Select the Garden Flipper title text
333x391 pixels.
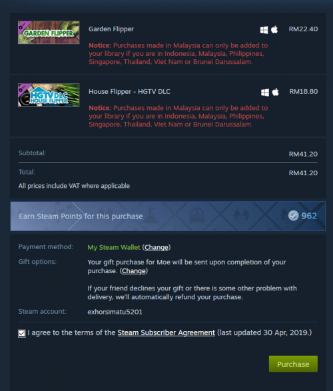pos(111,29)
